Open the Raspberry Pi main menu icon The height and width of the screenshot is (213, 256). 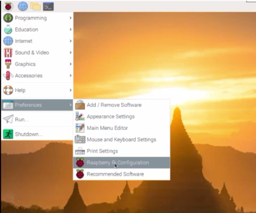point(8,7)
